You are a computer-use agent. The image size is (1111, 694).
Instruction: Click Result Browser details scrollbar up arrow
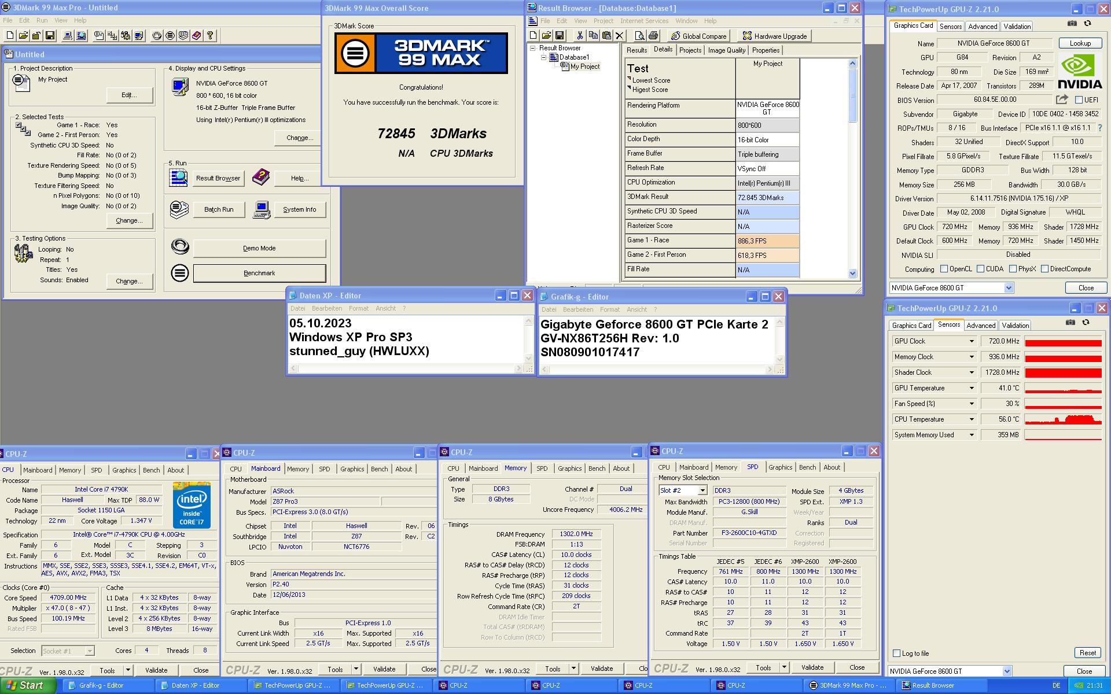(x=852, y=64)
